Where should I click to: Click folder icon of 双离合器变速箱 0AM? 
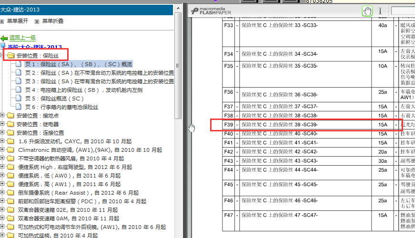point(10,218)
